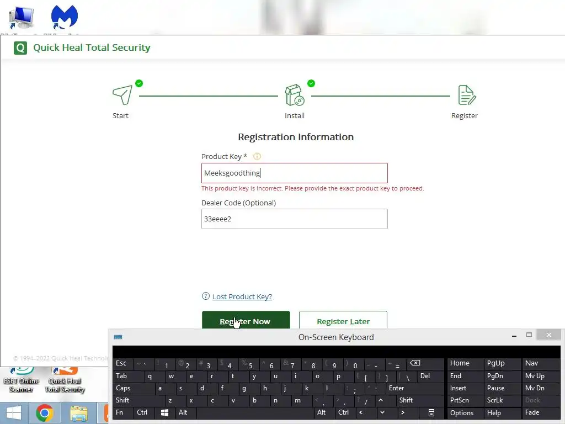
Task: Tap Del key on On-Screen Keyboard
Action: click(x=430, y=376)
